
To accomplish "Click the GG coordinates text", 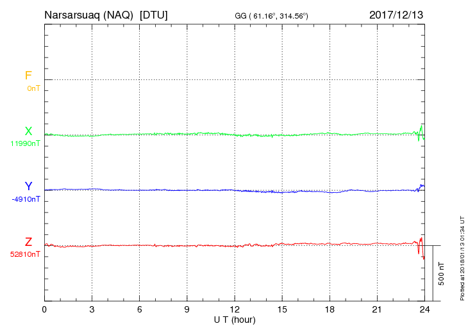I will pyautogui.click(x=271, y=16).
